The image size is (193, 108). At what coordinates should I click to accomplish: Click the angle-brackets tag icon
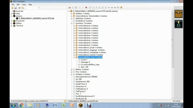(109, 7)
